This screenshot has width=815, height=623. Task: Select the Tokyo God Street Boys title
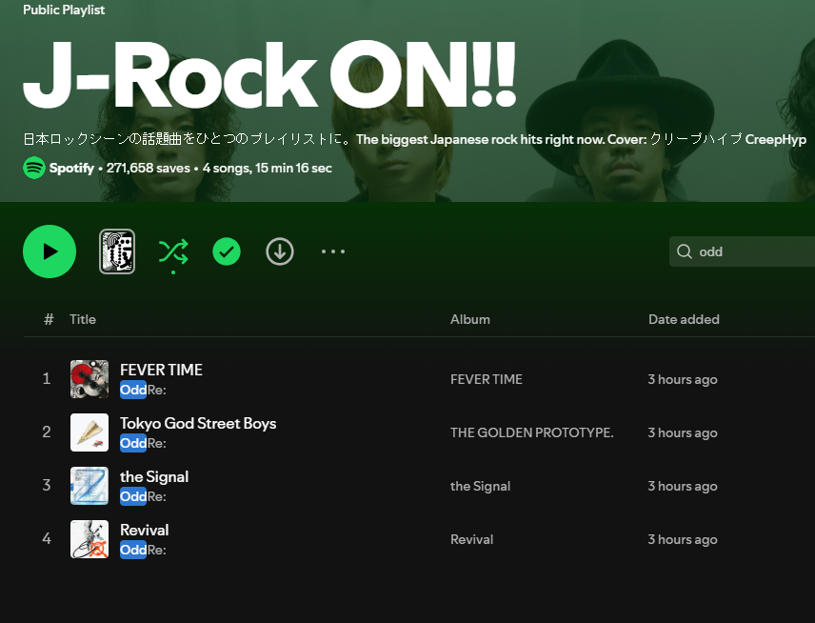coord(198,423)
